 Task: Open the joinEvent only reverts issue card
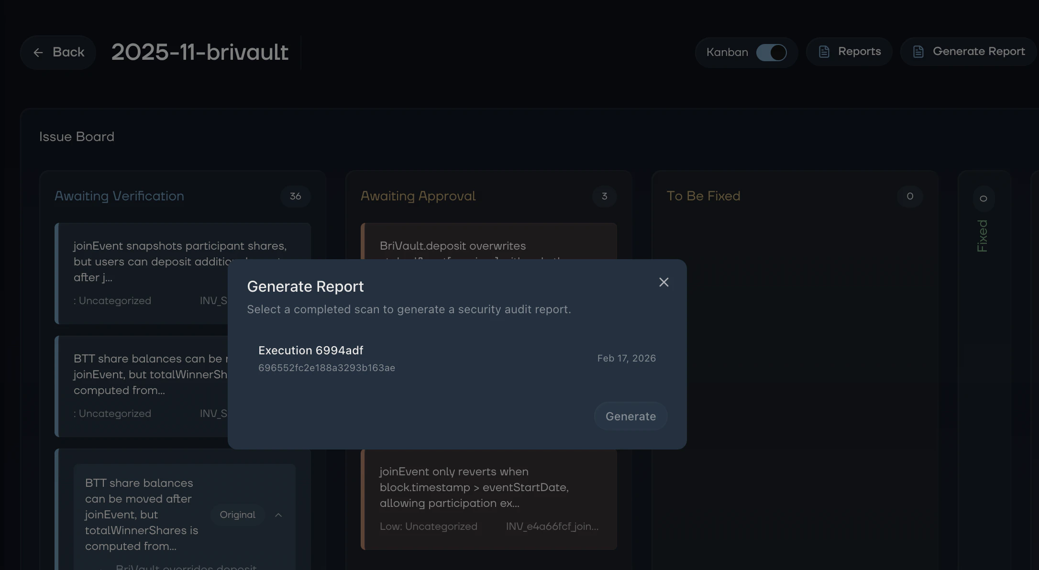coord(489,499)
